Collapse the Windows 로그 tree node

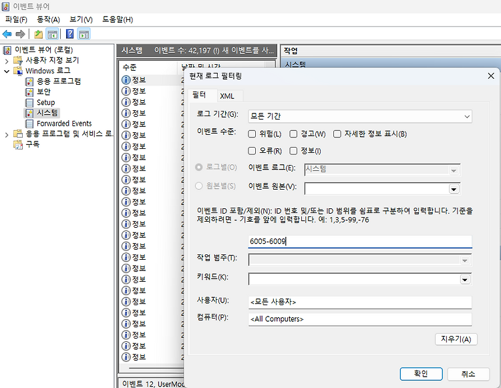(7, 71)
